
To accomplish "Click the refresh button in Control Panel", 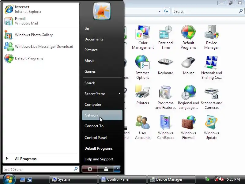I will [166, 11].
